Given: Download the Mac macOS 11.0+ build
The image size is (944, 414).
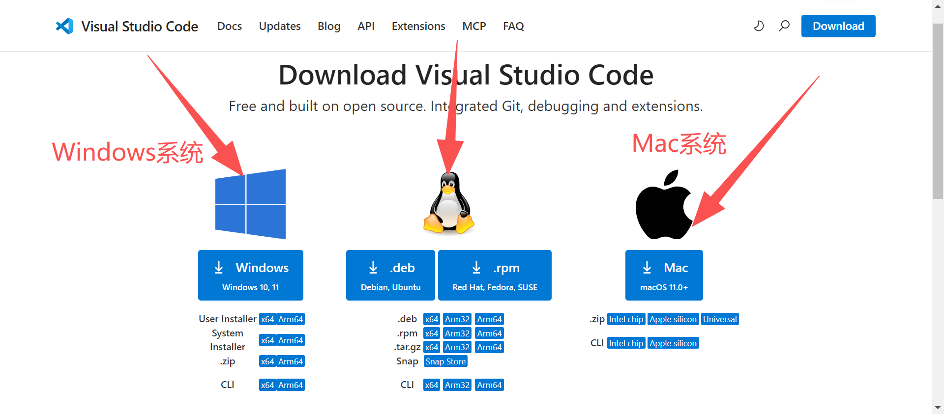Looking at the screenshot, I should 664,275.
